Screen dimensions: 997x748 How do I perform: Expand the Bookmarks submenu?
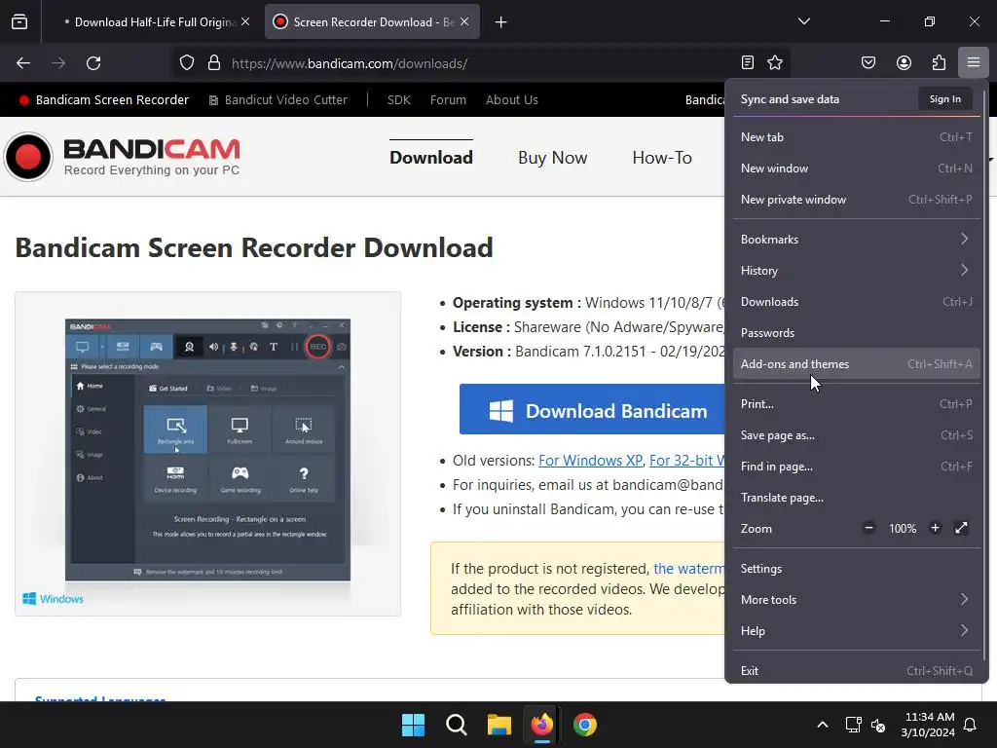[x=857, y=240]
